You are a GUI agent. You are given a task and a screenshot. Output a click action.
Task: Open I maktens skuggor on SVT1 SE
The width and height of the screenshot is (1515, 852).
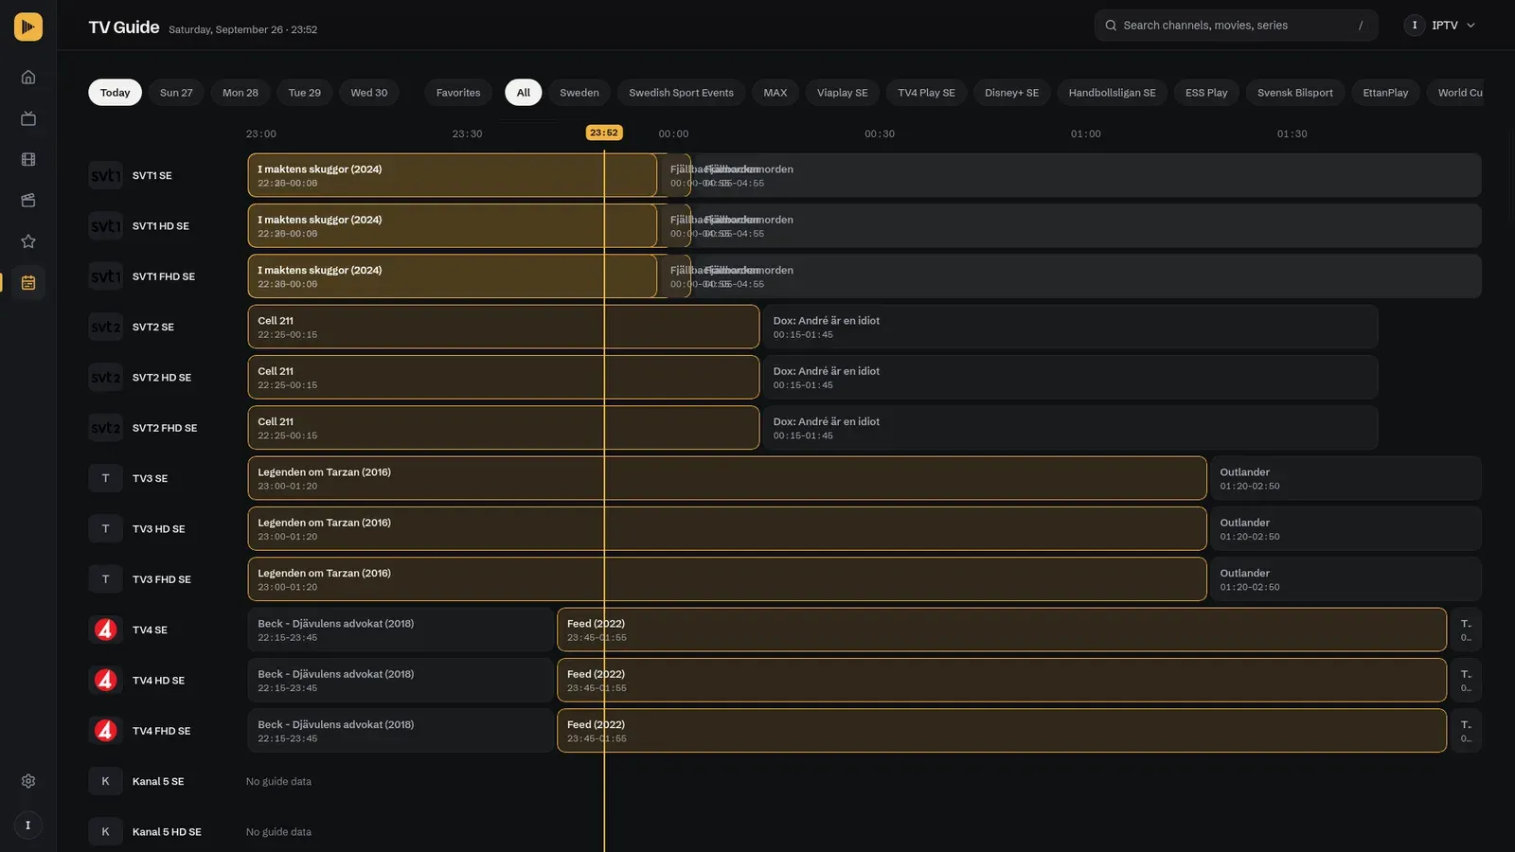(452, 175)
